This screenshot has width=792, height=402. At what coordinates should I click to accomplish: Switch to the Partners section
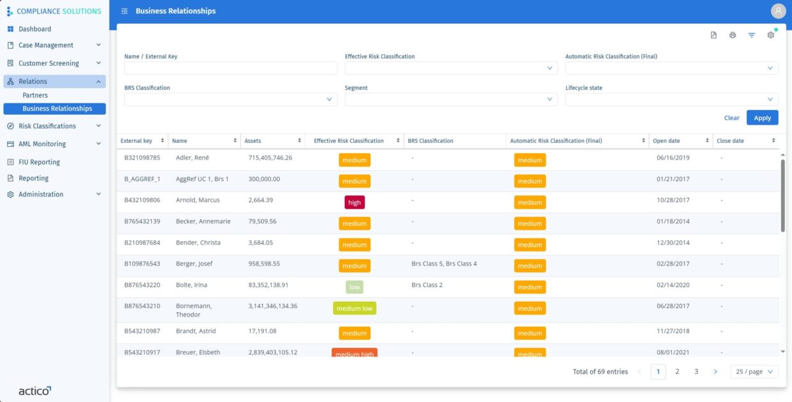coord(36,94)
